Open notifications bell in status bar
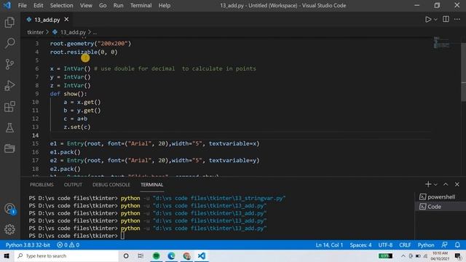This screenshot has width=466, height=262. pyautogui.click(x=457, y=245)
